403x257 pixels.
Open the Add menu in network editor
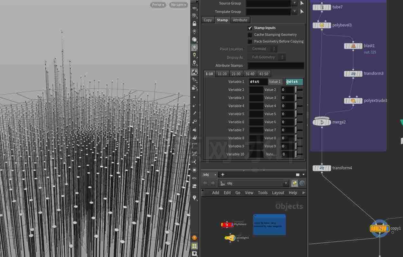coord(216,193)
